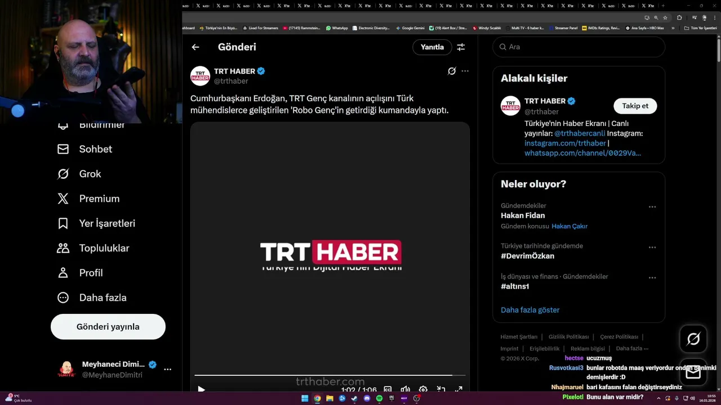Open Gizlilik Politikası footer link
This screenshot has height=405, width=721.
point(569,337)
